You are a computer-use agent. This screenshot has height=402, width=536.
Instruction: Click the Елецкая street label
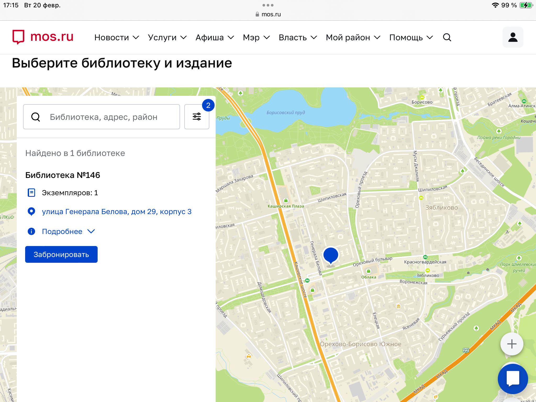[x=376, y=320]
